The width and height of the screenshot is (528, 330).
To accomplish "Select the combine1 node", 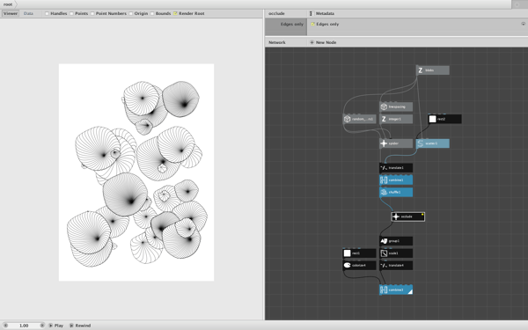I will [396, 180].
